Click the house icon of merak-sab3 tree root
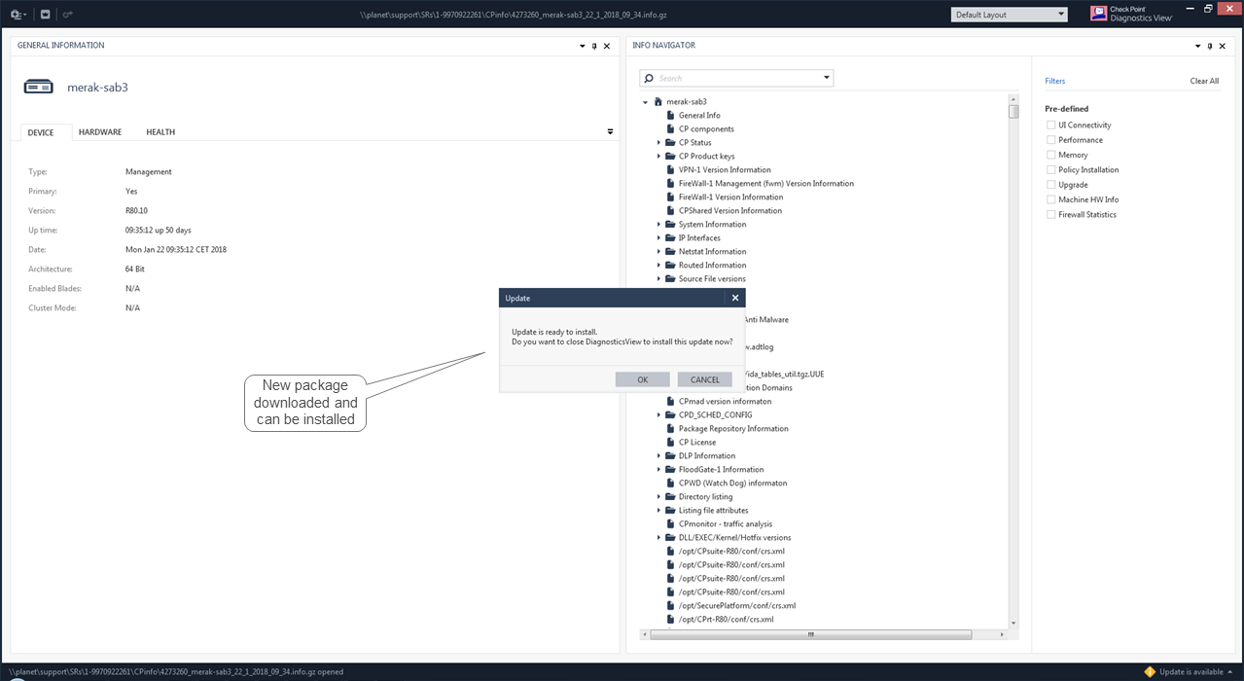1244x681 pixels. [x=658, y=101]
